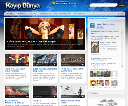Click the blank silhouette fan avatar
Image resolution: width=128 pixels, height=106 pixels.
click(x=114, y=74)
